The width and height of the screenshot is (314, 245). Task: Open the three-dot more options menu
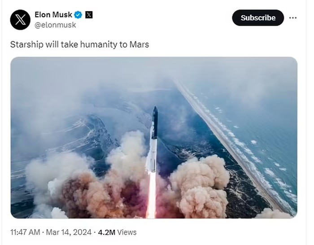(x=293, y=18)
